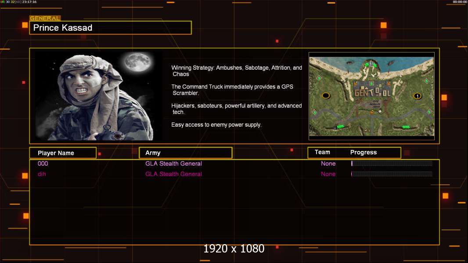Select player name 000
Screen dimensions: 468x263
pos(43,163)
